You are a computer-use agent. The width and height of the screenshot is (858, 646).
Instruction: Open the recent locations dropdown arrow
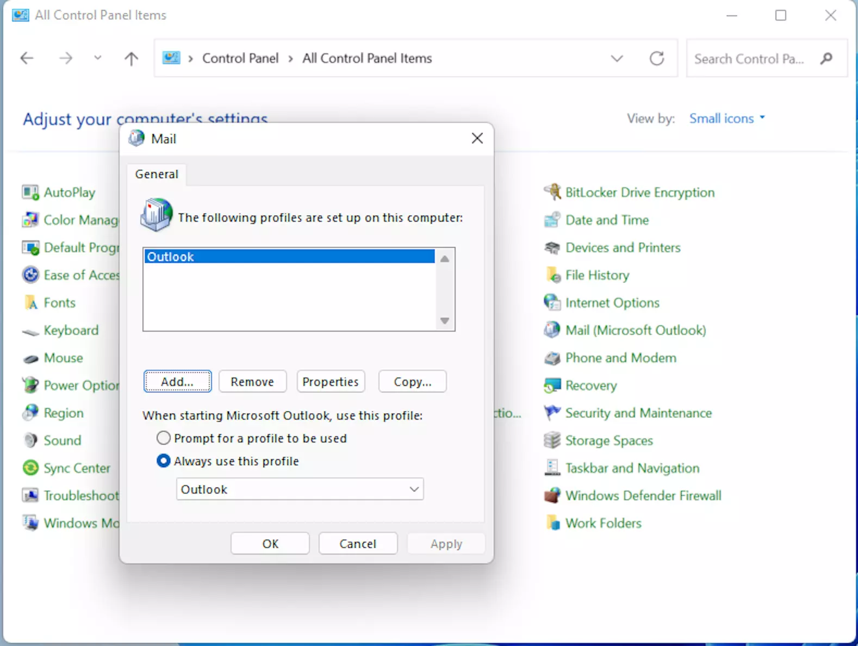click(98, 58)
